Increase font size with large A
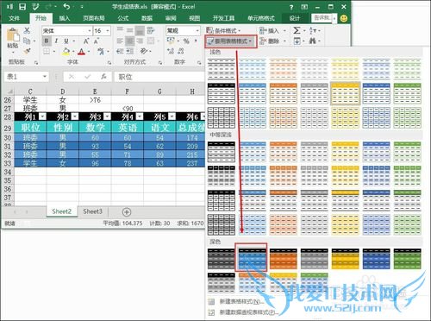 (86, 41)
